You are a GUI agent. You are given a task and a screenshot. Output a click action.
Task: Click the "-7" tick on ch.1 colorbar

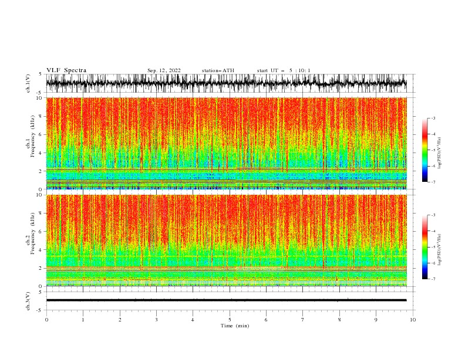(x=433, y=182)
